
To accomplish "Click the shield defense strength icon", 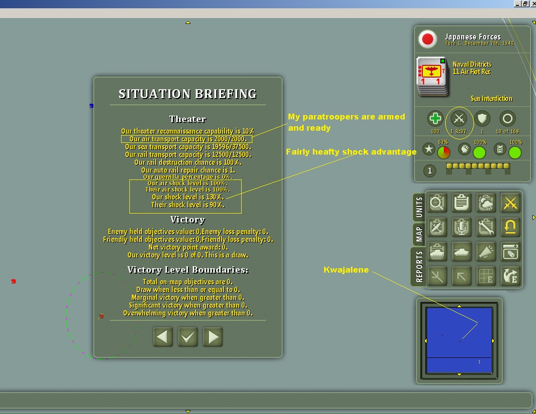I will (482, 119).
